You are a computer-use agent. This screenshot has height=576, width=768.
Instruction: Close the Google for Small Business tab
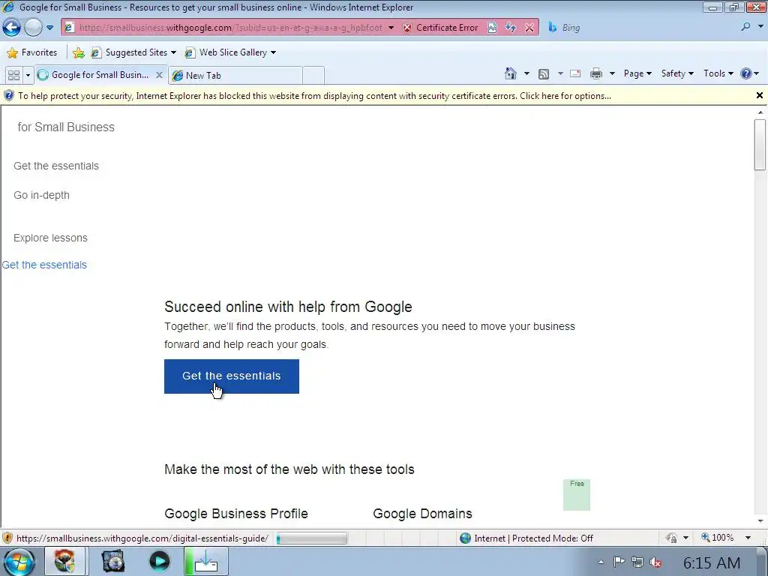pyautogui.click(x=159, y=75)
